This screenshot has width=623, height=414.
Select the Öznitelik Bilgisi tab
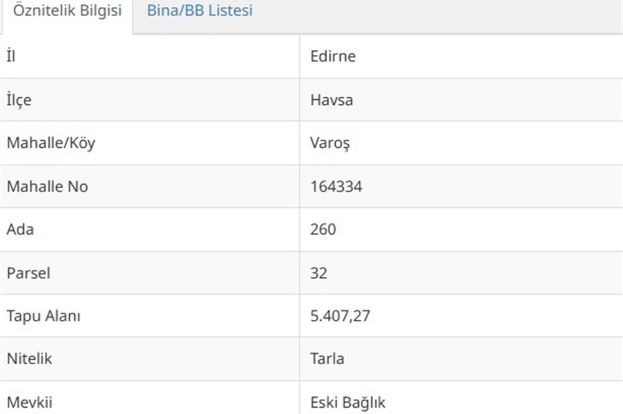tap(67, 11)
